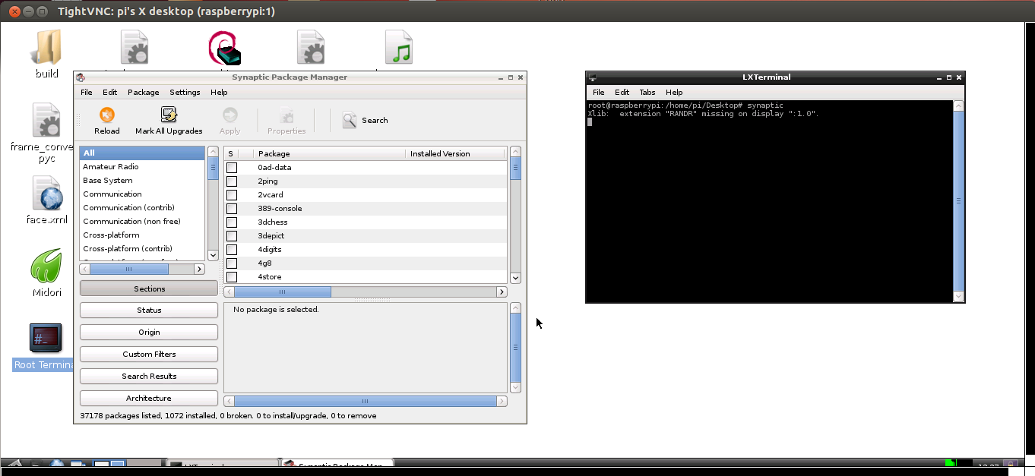Mark the 4digits package checkbox
The height and width of the screenshot is (476, 1035).
tap(232, 250)
